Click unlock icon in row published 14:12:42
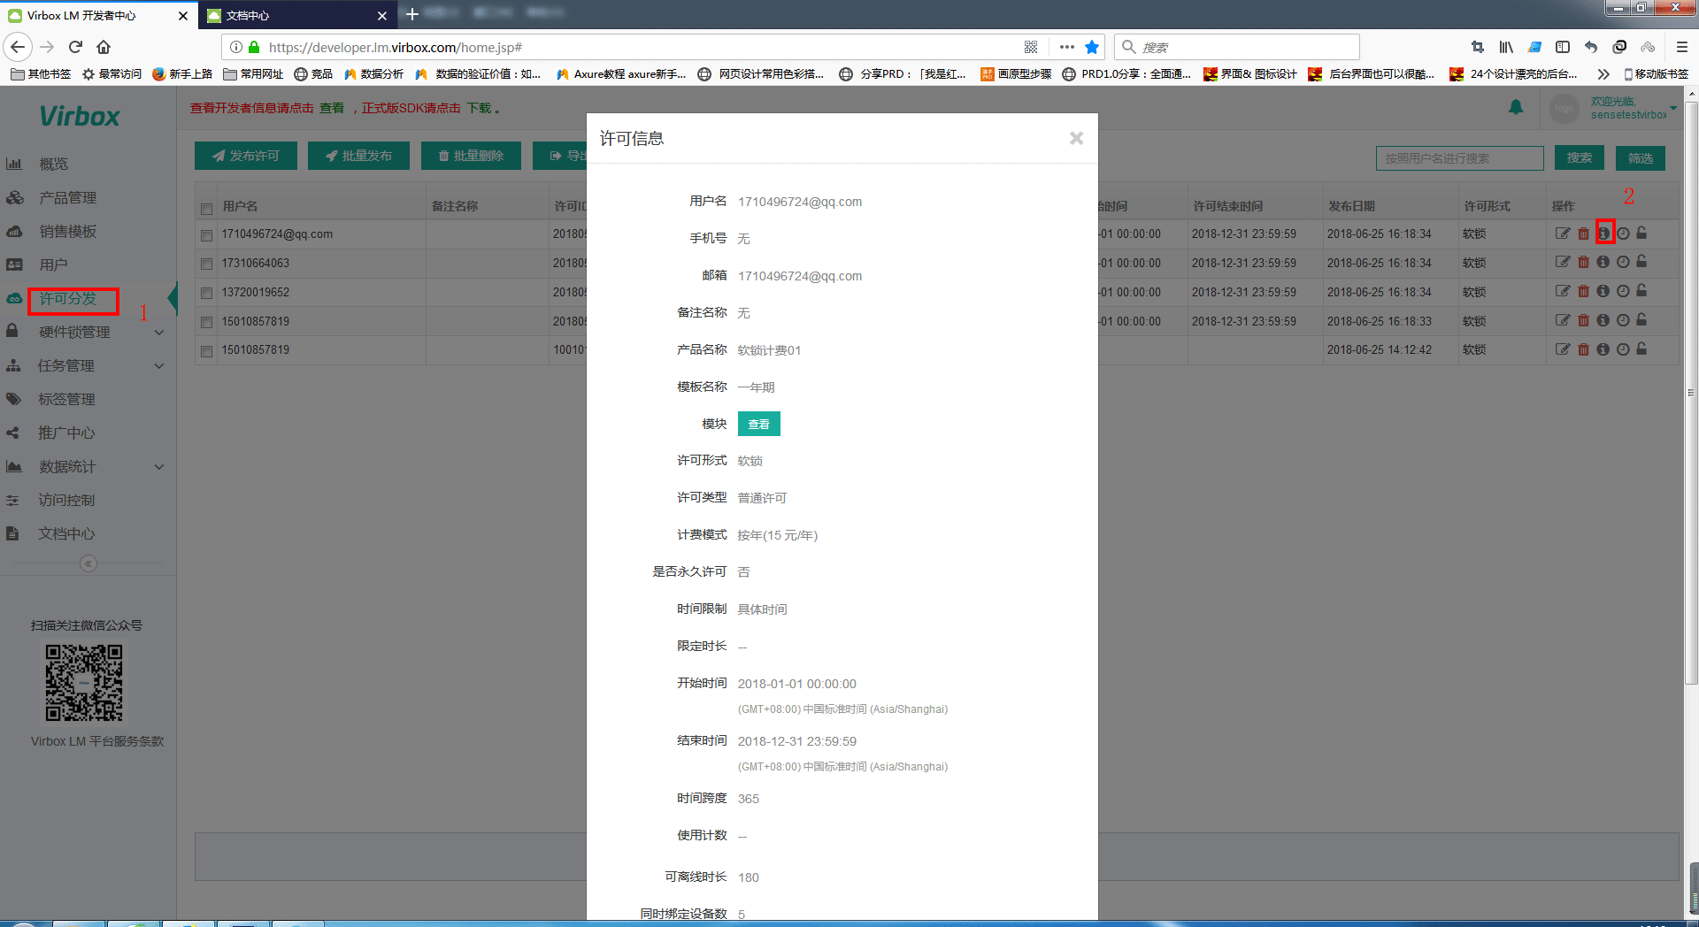The image size is (1699, 927). pyautogui.click(x=1641, y=349)
